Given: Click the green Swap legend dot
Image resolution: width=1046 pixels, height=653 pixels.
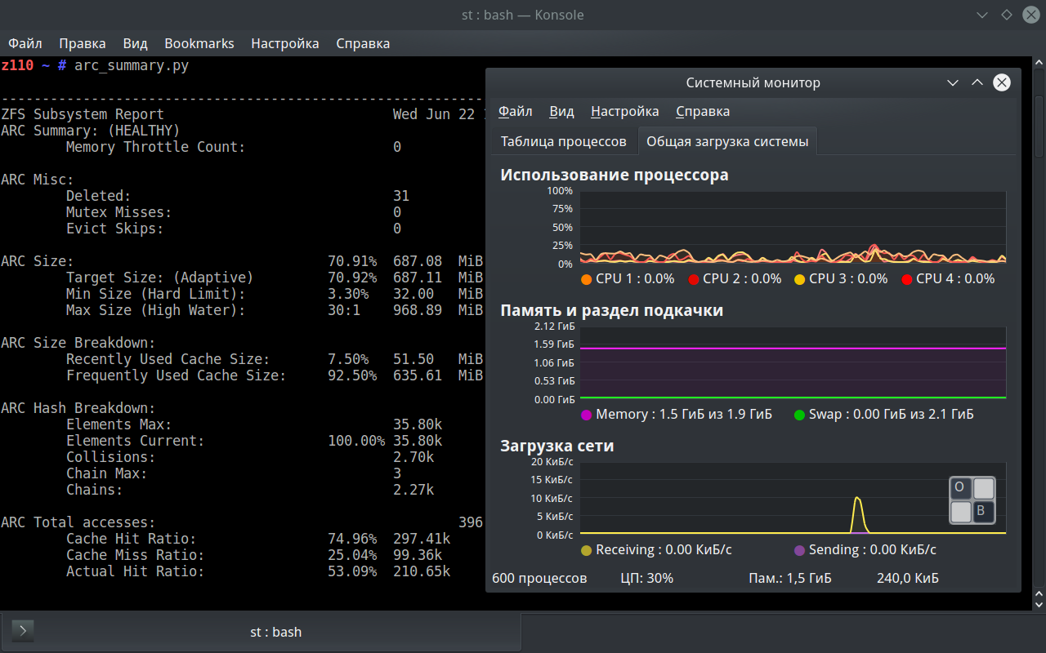Looking at the screenshot, I should click(x=799, y=415).
